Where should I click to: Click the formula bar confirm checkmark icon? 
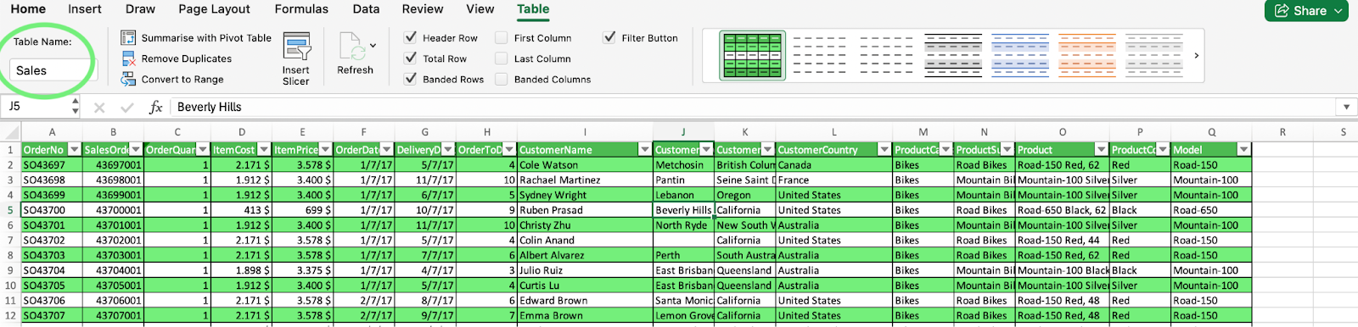[127, 107]
